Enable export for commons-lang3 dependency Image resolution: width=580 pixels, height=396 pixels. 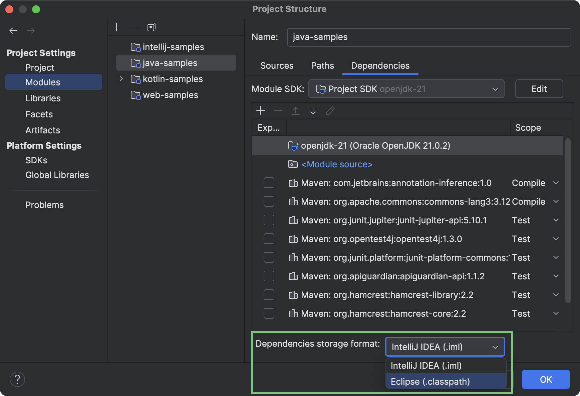point(269,201)
